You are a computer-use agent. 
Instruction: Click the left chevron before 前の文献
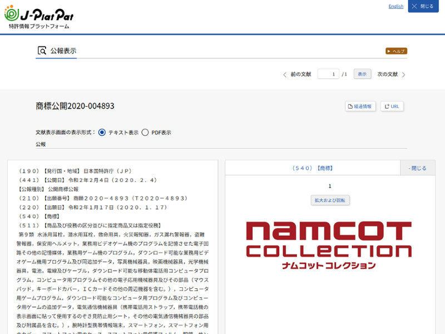tap(285, 75)
